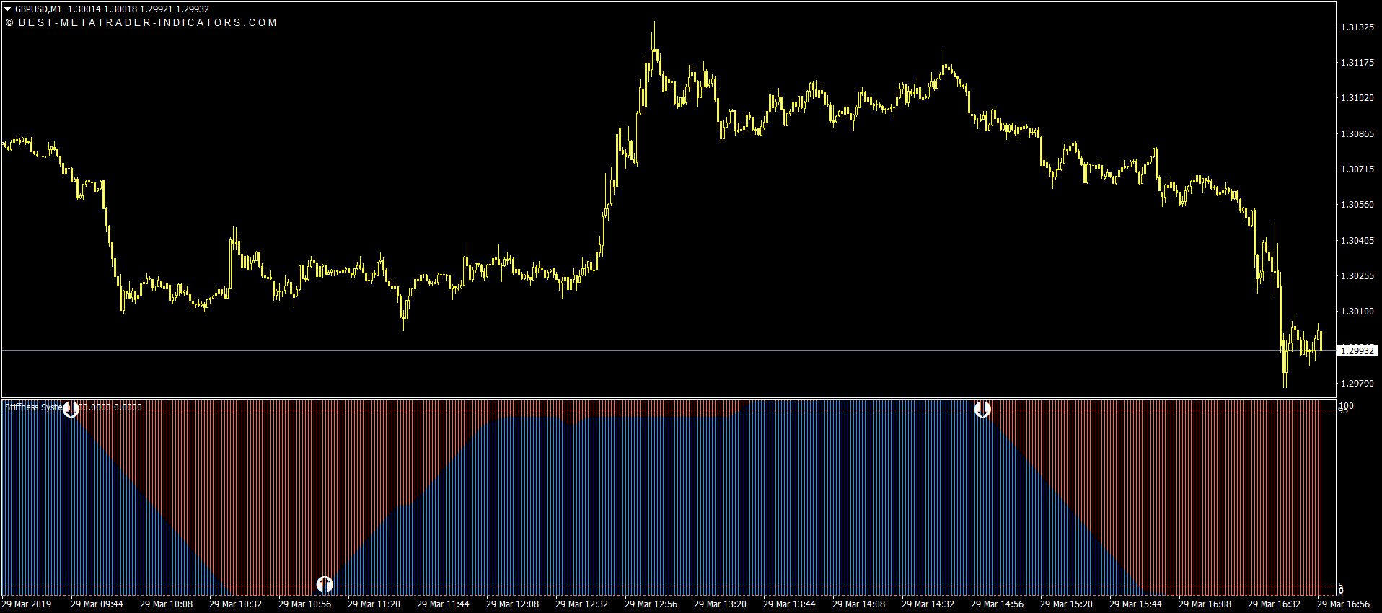Click the 29 Mar 12:08 time label

[x=512, y=604]
